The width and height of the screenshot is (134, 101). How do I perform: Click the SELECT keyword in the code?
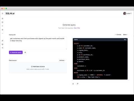[x=76, y=43]
